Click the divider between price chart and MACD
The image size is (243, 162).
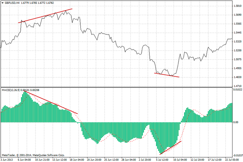(117, 87)
